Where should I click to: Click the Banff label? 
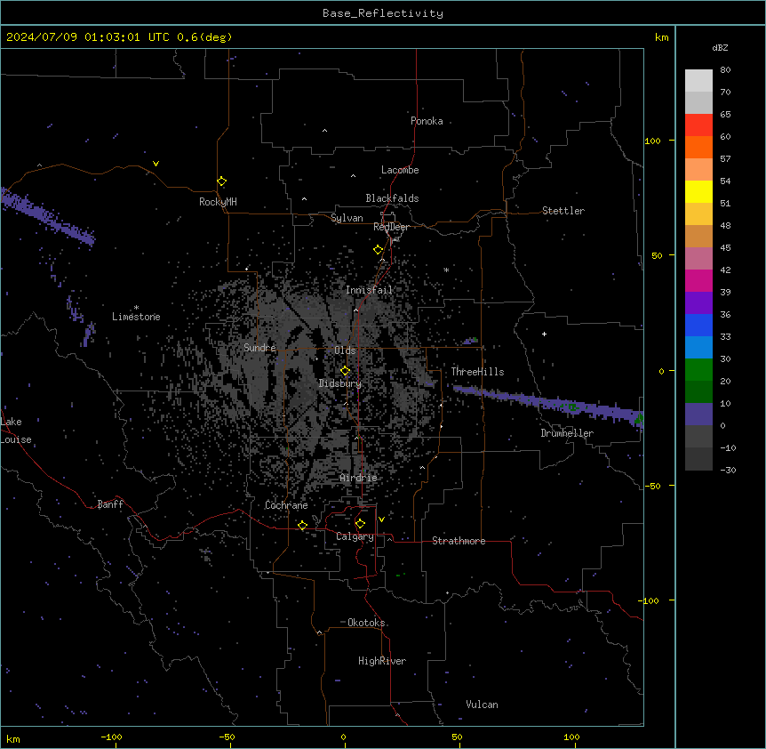110,504
